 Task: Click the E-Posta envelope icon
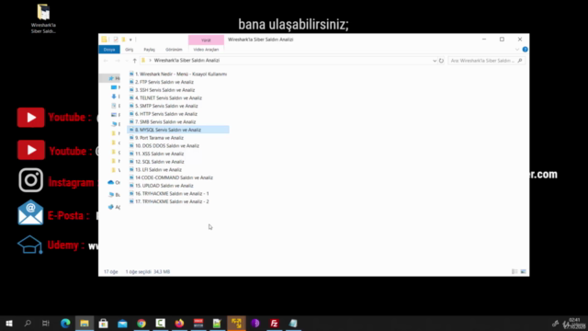pos(30,213)
